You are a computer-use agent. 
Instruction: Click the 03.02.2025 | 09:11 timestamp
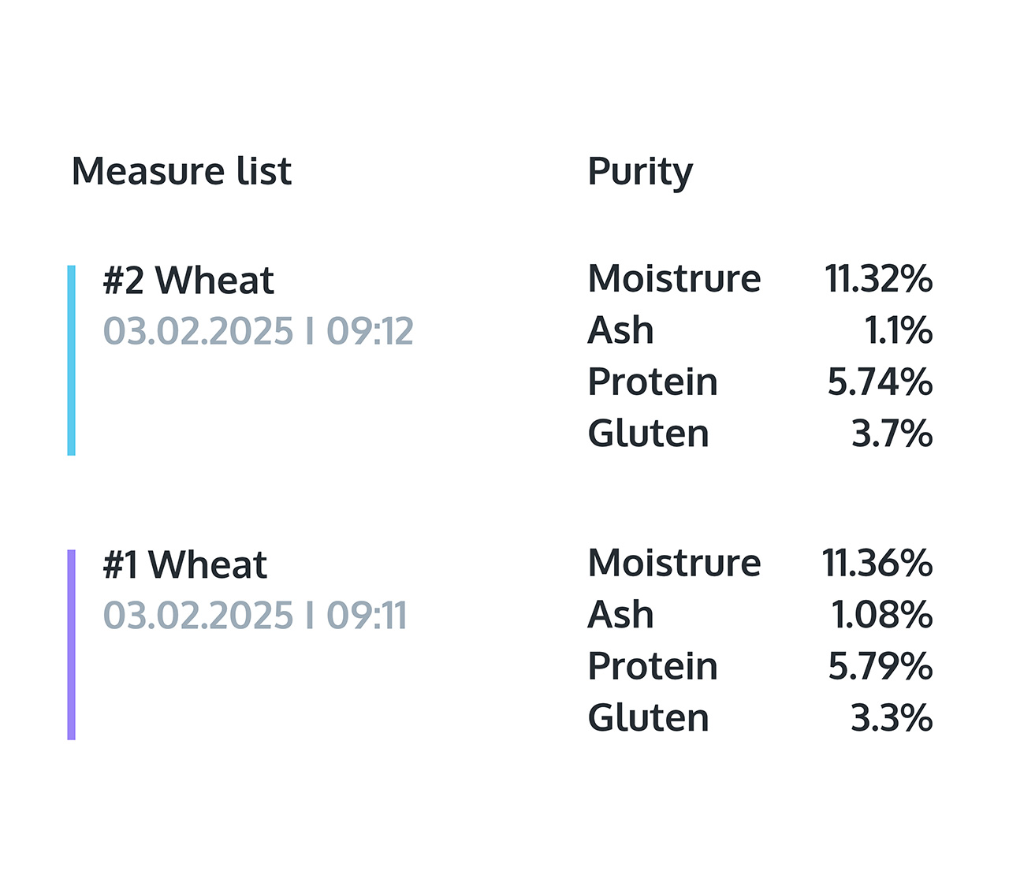tap(255, 616)
